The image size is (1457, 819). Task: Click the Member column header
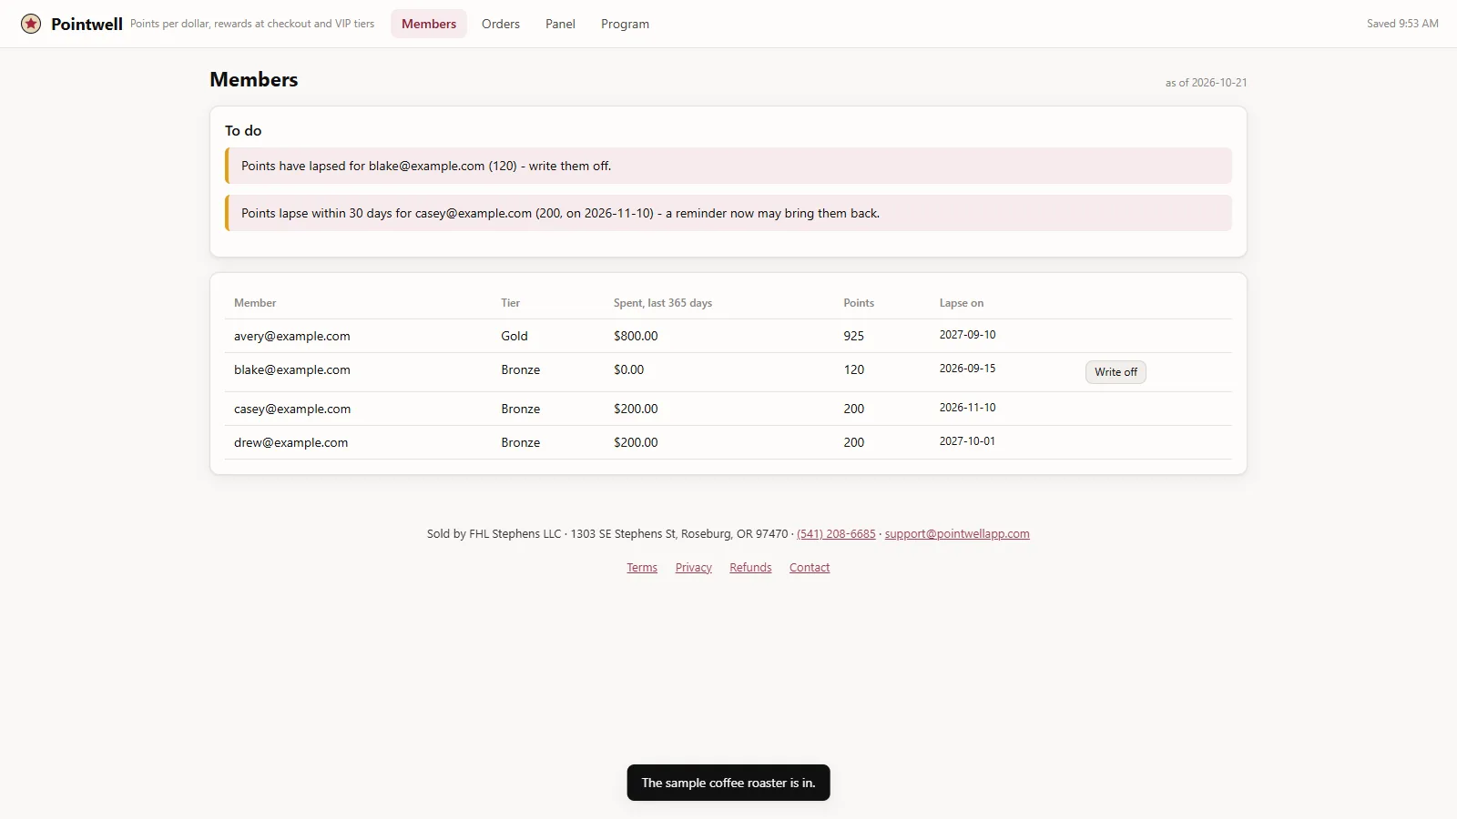[255, 303]
